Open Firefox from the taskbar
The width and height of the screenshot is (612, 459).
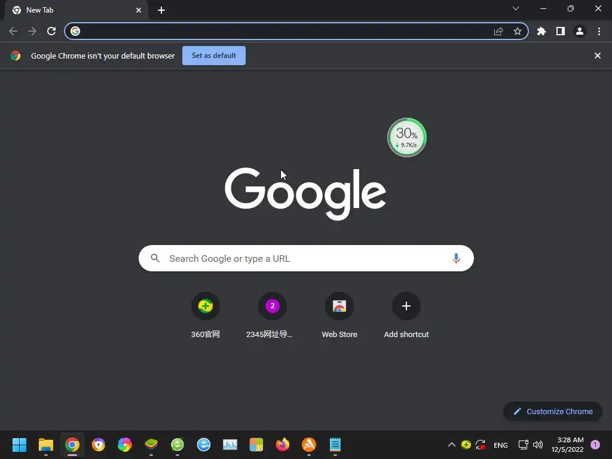point(283,445)
